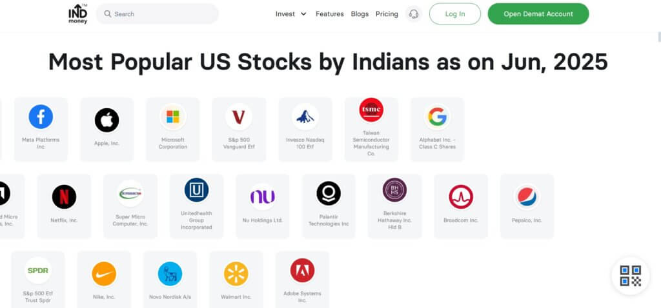661x308 pixels.
Task: Go to the Blogs page
Action: click(360, 14)
